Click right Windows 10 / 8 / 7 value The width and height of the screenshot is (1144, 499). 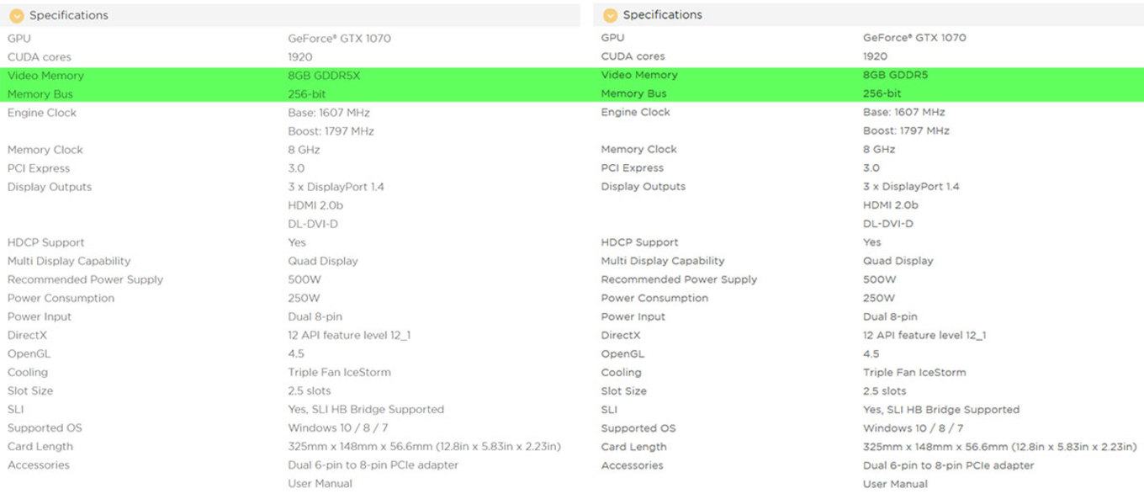(914, 428)
